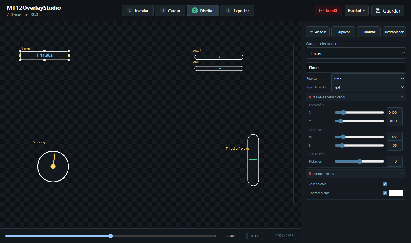Click the Restablecer button

click(x=394, y=32)
